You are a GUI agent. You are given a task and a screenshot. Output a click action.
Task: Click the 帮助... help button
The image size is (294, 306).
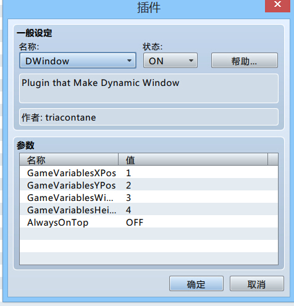coord(245,61)
